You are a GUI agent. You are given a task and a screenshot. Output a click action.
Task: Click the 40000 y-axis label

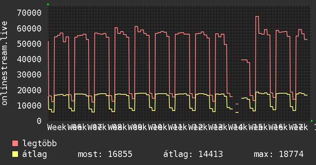[x=29, y=59]
